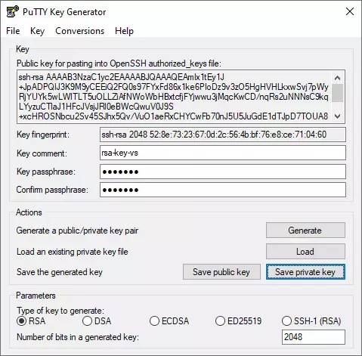Click Save private key
Viewport: 362px width, 356px height.
(305, 272)
